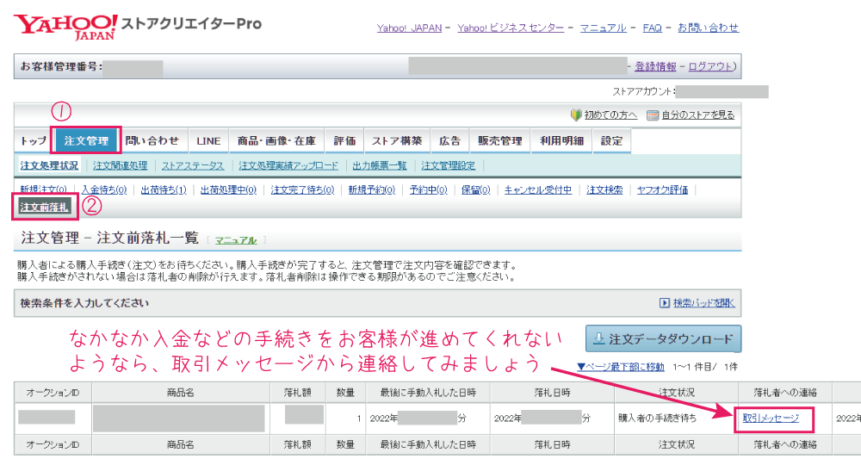This screenshot has height=465, width=861.
Task: Open the 取引メッセージ link in the row
Action: tap(771, 418)
